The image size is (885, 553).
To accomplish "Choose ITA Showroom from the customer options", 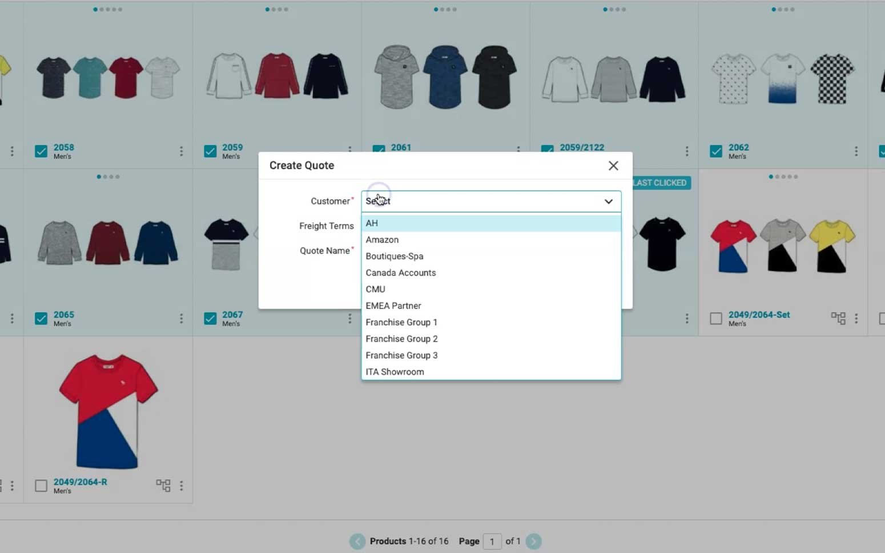I will 395,371.
